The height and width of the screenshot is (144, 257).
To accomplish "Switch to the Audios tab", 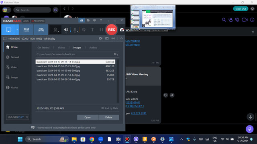I will [93, 48].
